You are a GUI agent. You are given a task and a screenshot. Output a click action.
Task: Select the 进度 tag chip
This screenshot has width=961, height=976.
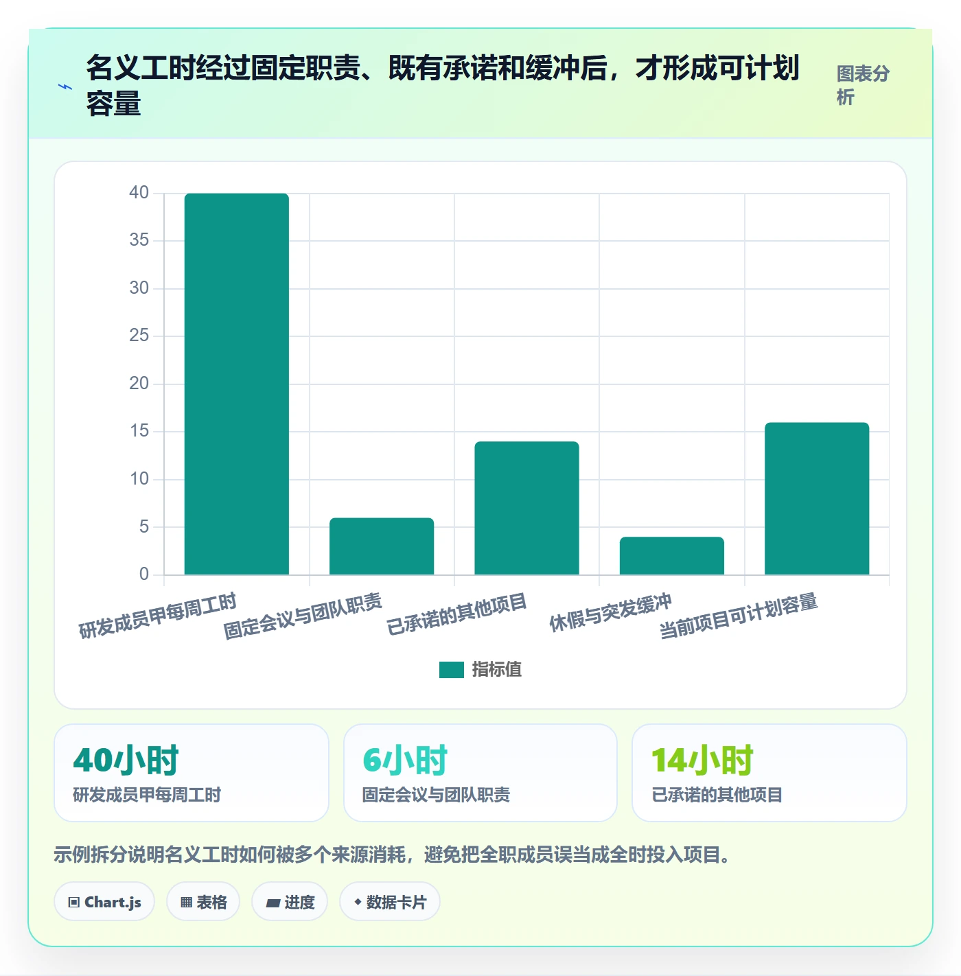290,902
